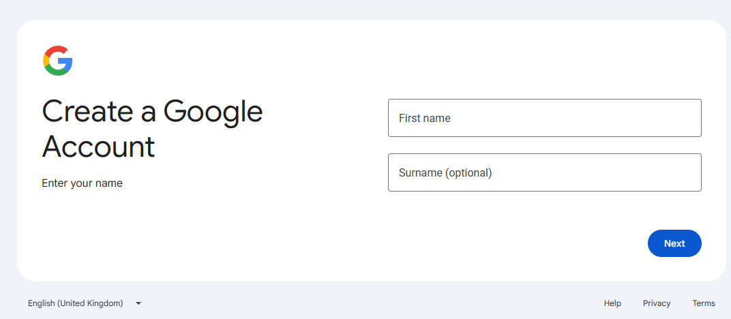Open the Terms link in footer

(x=704, y=303)
